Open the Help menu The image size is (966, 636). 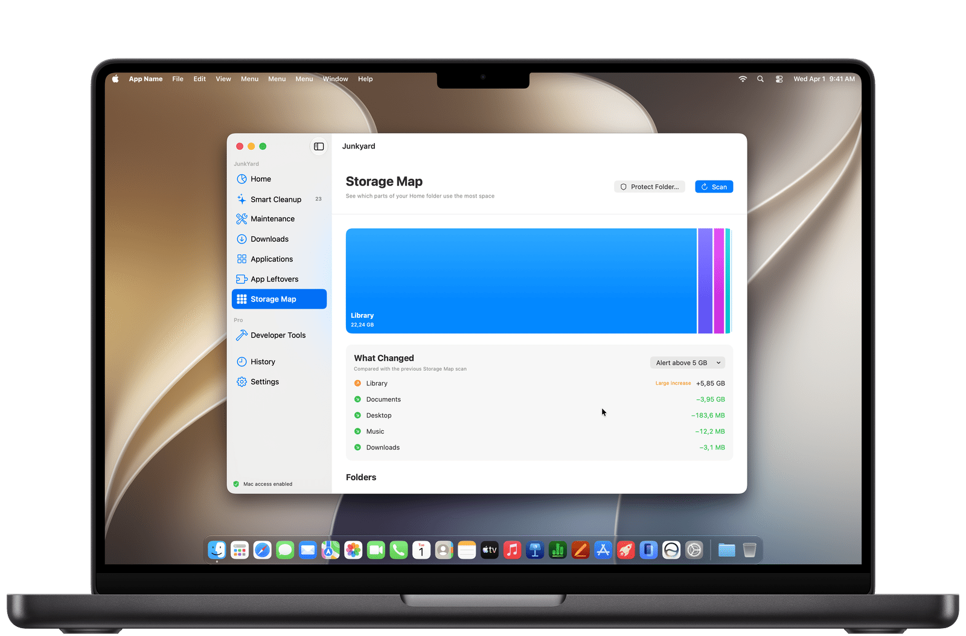pos(365,79)
